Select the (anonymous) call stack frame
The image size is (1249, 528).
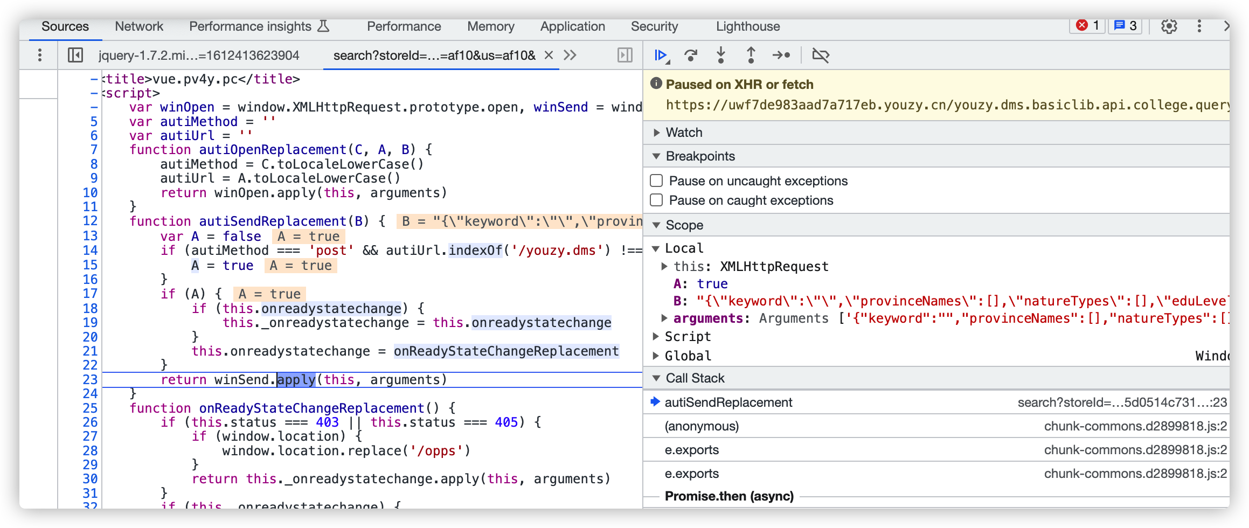[936, 426]
